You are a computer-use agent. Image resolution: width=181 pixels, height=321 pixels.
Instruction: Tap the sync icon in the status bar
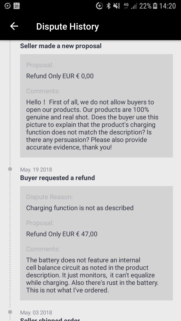8,6
